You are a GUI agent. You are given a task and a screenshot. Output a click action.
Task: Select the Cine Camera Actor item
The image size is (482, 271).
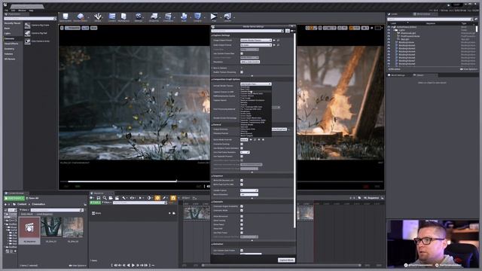(37, 41)
